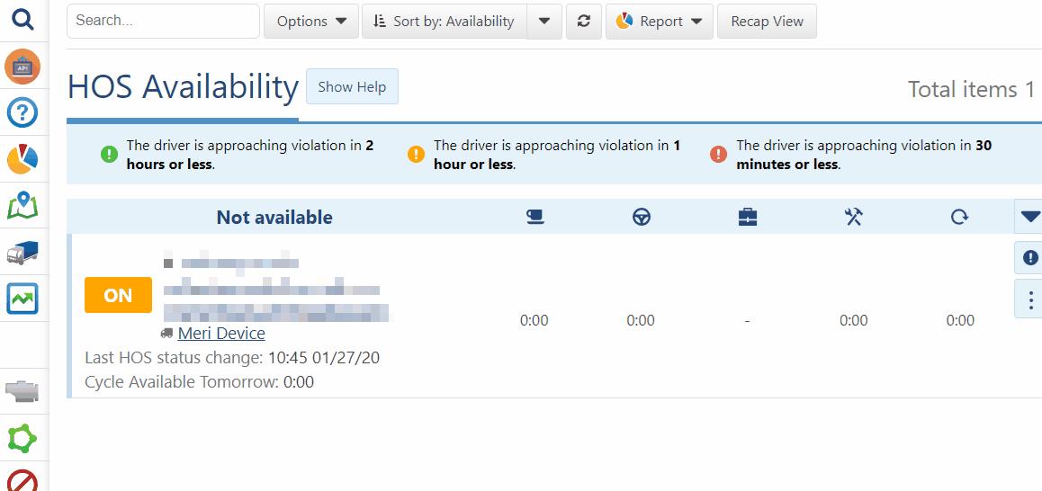Screen dimensions: 1042x491
Task: Open the trend chart Activity icon
Action: [22, 299]
